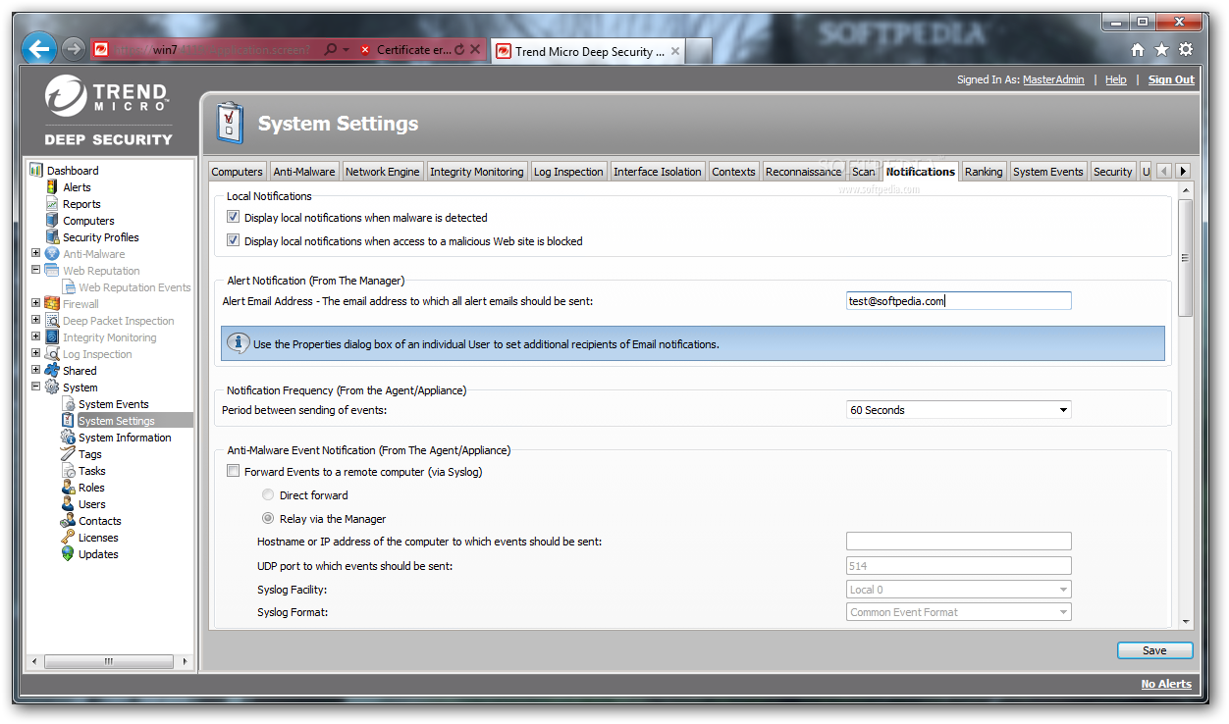Switch to the System Events tab
Viewport: 1229px width, 724px height.
coord(1047,172)
